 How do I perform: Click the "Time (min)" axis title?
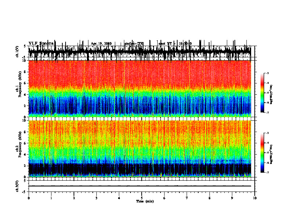click(145, 201)
